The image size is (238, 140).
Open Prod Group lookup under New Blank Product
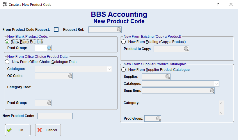point(49,48)
